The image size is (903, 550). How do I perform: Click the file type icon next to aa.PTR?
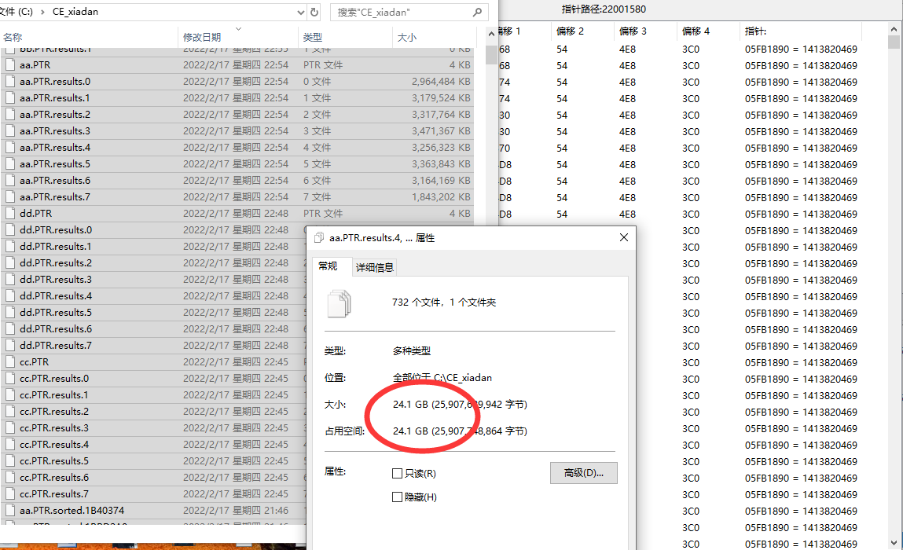[x=10, y=64]
